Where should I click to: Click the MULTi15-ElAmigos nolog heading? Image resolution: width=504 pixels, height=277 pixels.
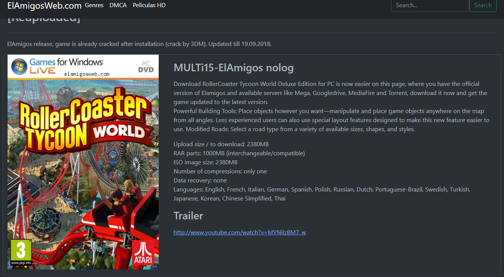point(233,68)
